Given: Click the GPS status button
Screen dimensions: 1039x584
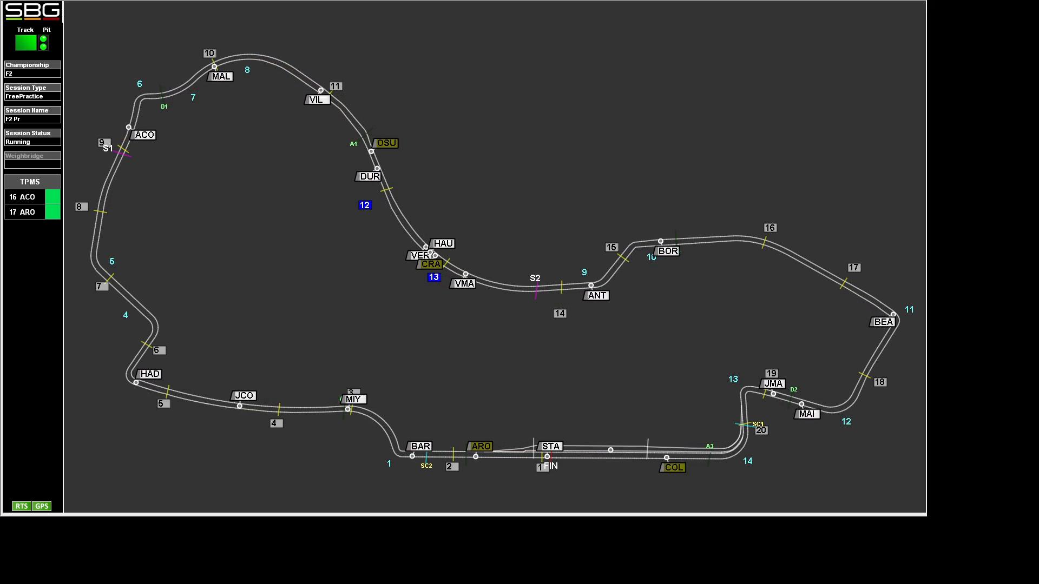Looking at the screenshot, I should [x=42, y=506].
